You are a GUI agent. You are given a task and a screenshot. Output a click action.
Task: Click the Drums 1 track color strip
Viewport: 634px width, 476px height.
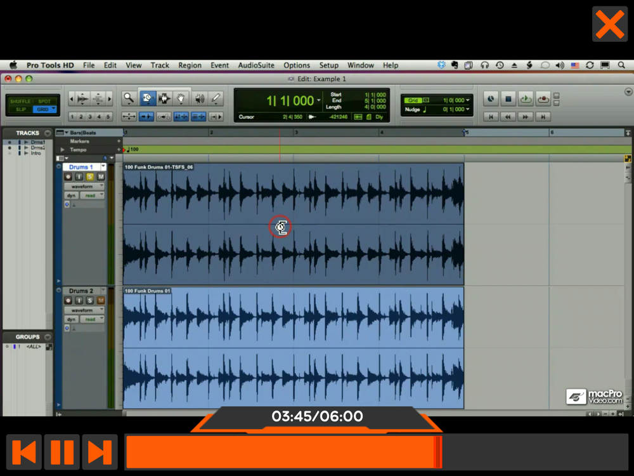[x=58, y=224]
